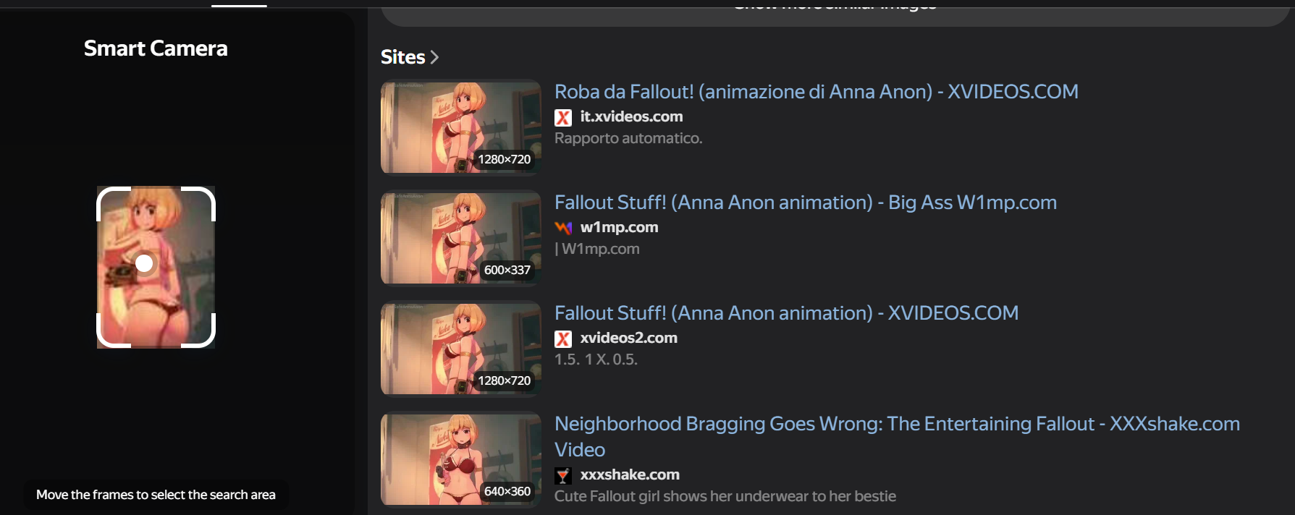
Task: Open the thumbnail labeled 600×337
Action: point(461,238)
